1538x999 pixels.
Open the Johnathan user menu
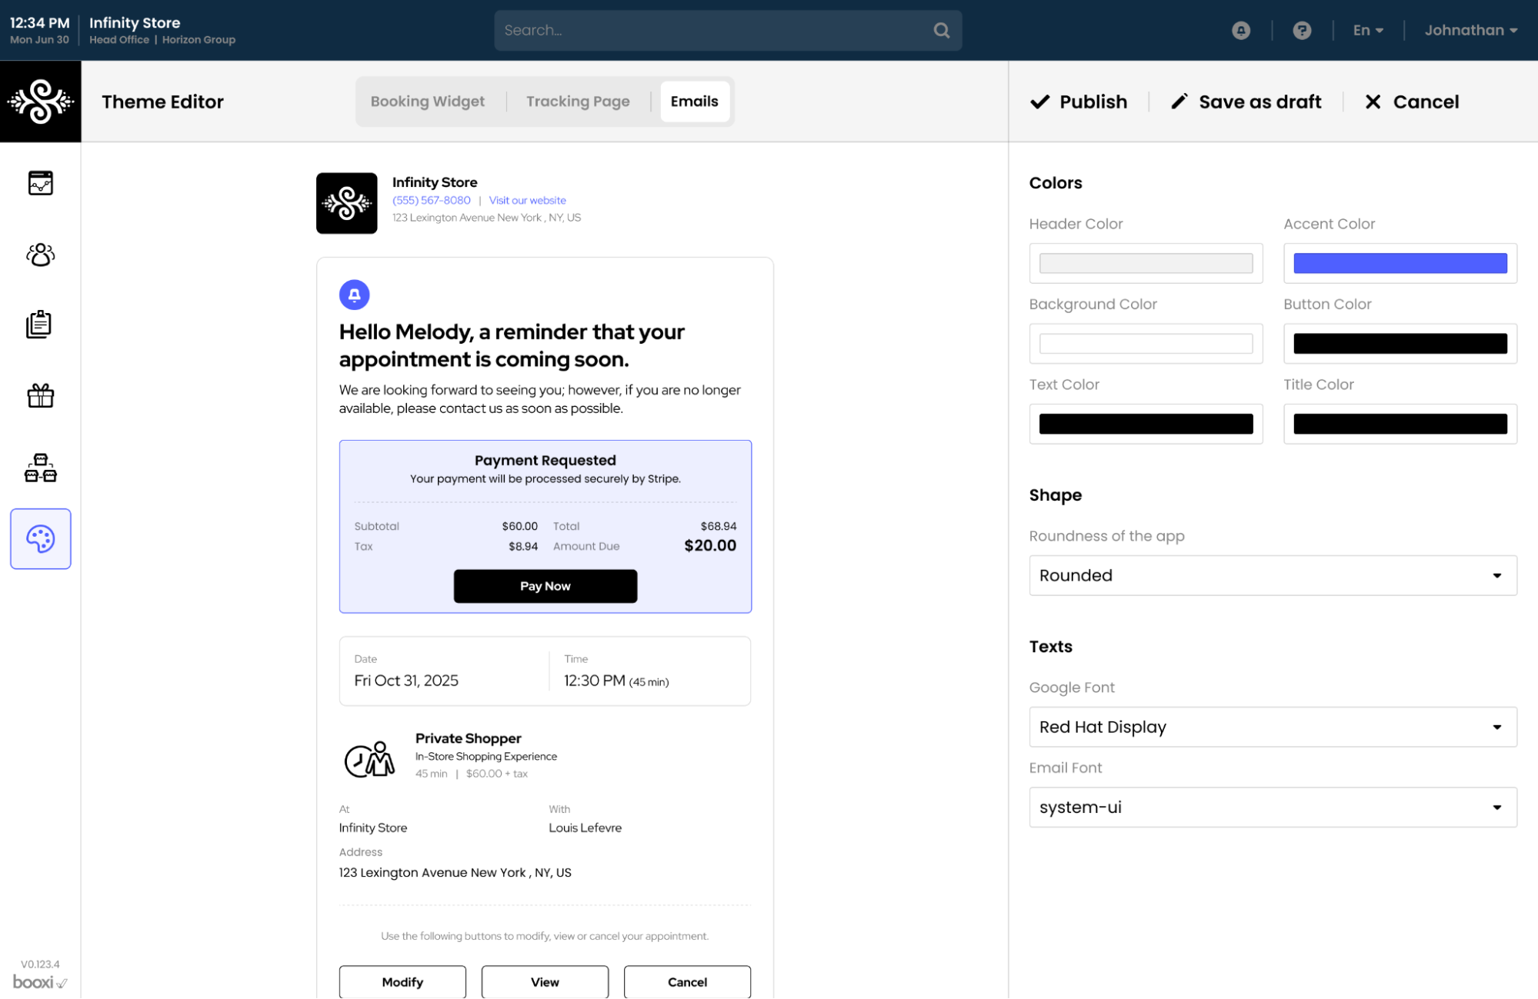[x=1470, y=30]
